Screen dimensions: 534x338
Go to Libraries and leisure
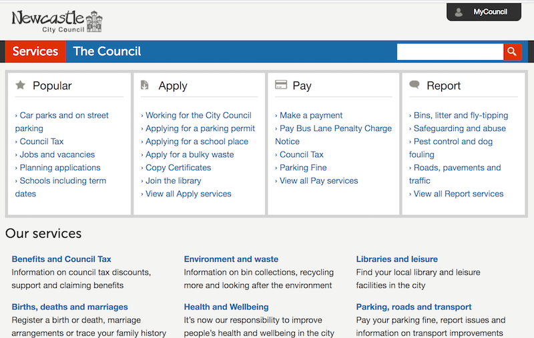tap(396, 259)
